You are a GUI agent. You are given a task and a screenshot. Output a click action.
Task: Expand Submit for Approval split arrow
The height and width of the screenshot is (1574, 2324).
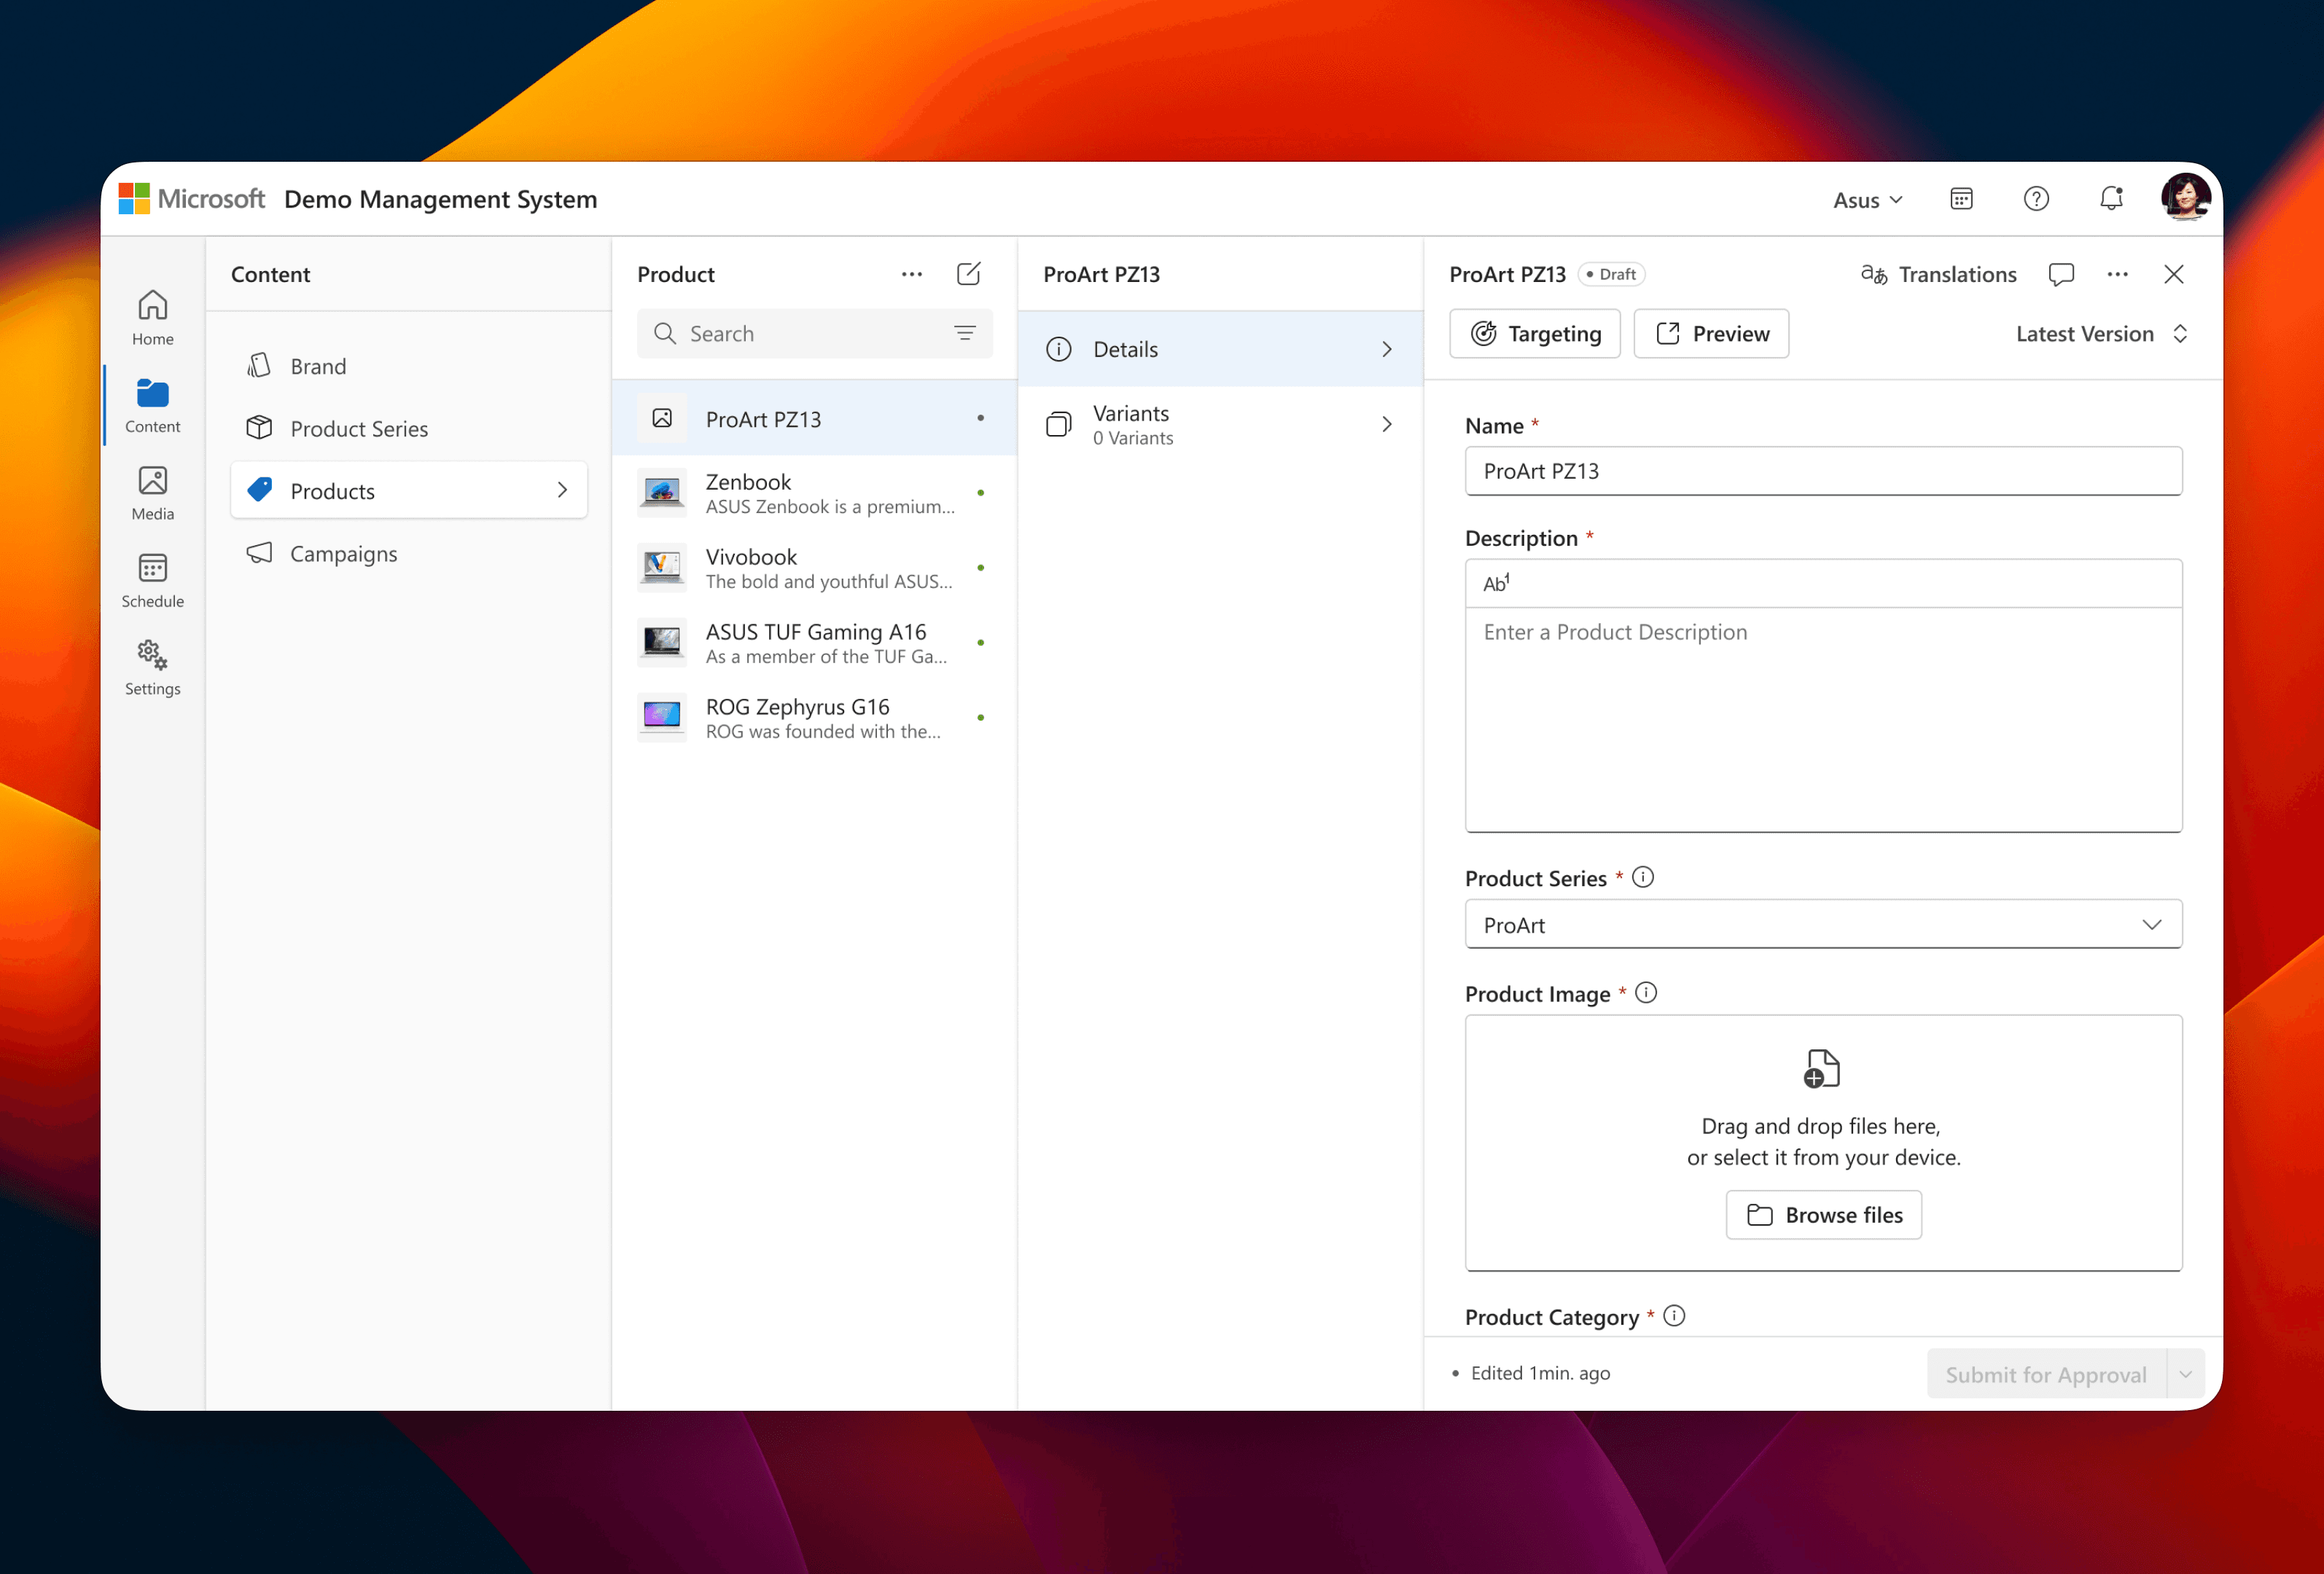tap(2185, 1374)
